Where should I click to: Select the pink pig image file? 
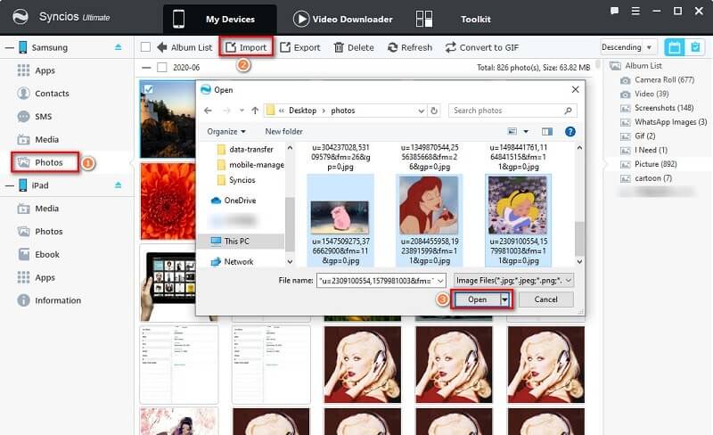tap(340, 220)
